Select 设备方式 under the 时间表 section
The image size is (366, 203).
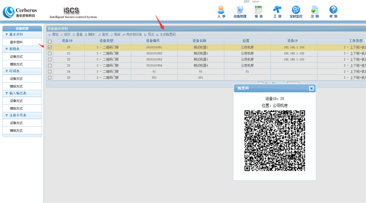pyautogui.click(x=16, y=79)
